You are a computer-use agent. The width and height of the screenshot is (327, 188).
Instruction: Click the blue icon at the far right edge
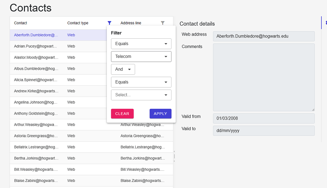tap(325, 23)
